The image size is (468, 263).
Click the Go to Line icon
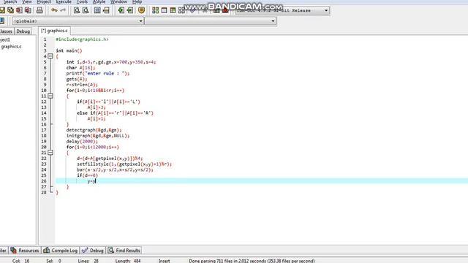(106, 10)
